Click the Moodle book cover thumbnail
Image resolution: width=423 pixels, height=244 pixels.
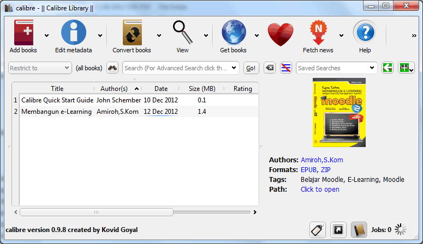(339, 113)
